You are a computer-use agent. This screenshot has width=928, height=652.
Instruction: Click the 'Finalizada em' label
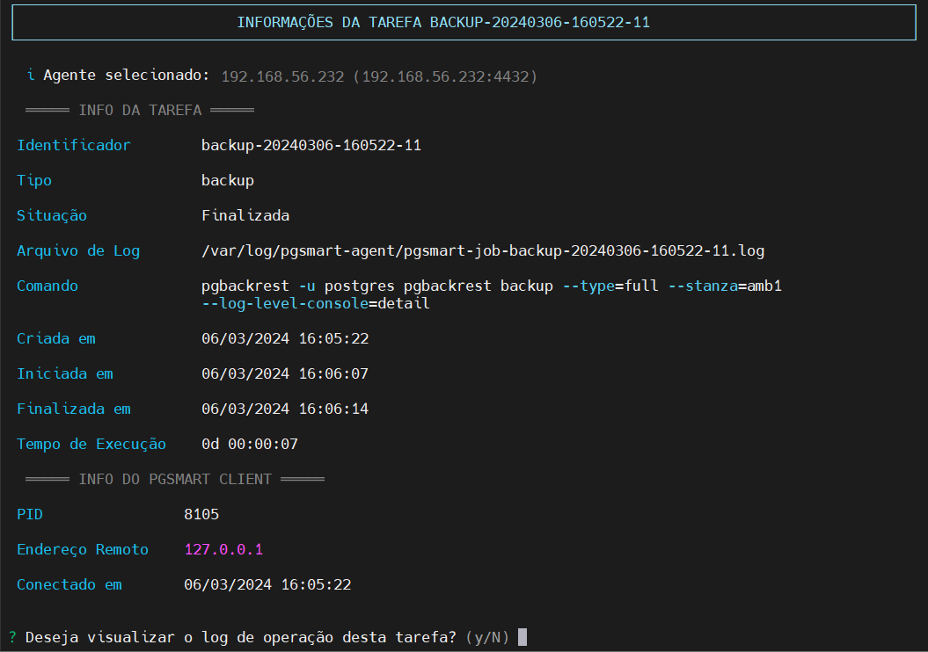(74, 409)
